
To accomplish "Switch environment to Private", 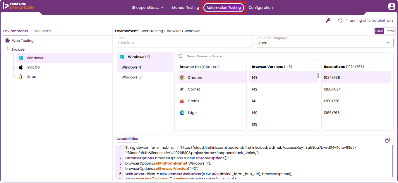I will click(x=390, y=31).
